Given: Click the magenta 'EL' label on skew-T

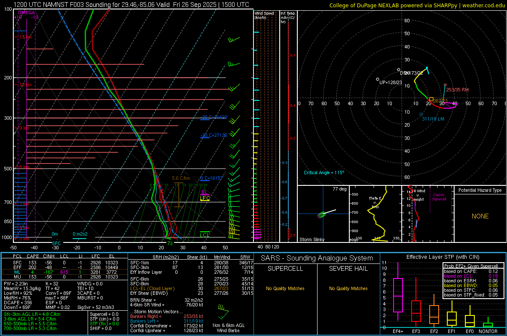Looking at the screenshot, I should 205,192.
